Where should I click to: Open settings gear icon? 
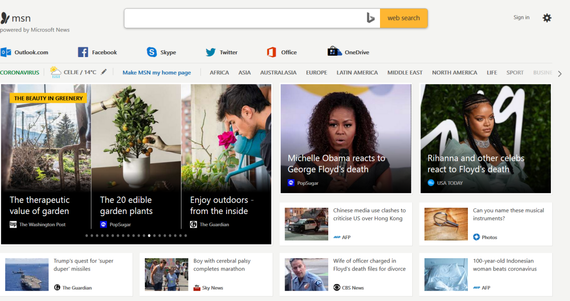[547, 18]
